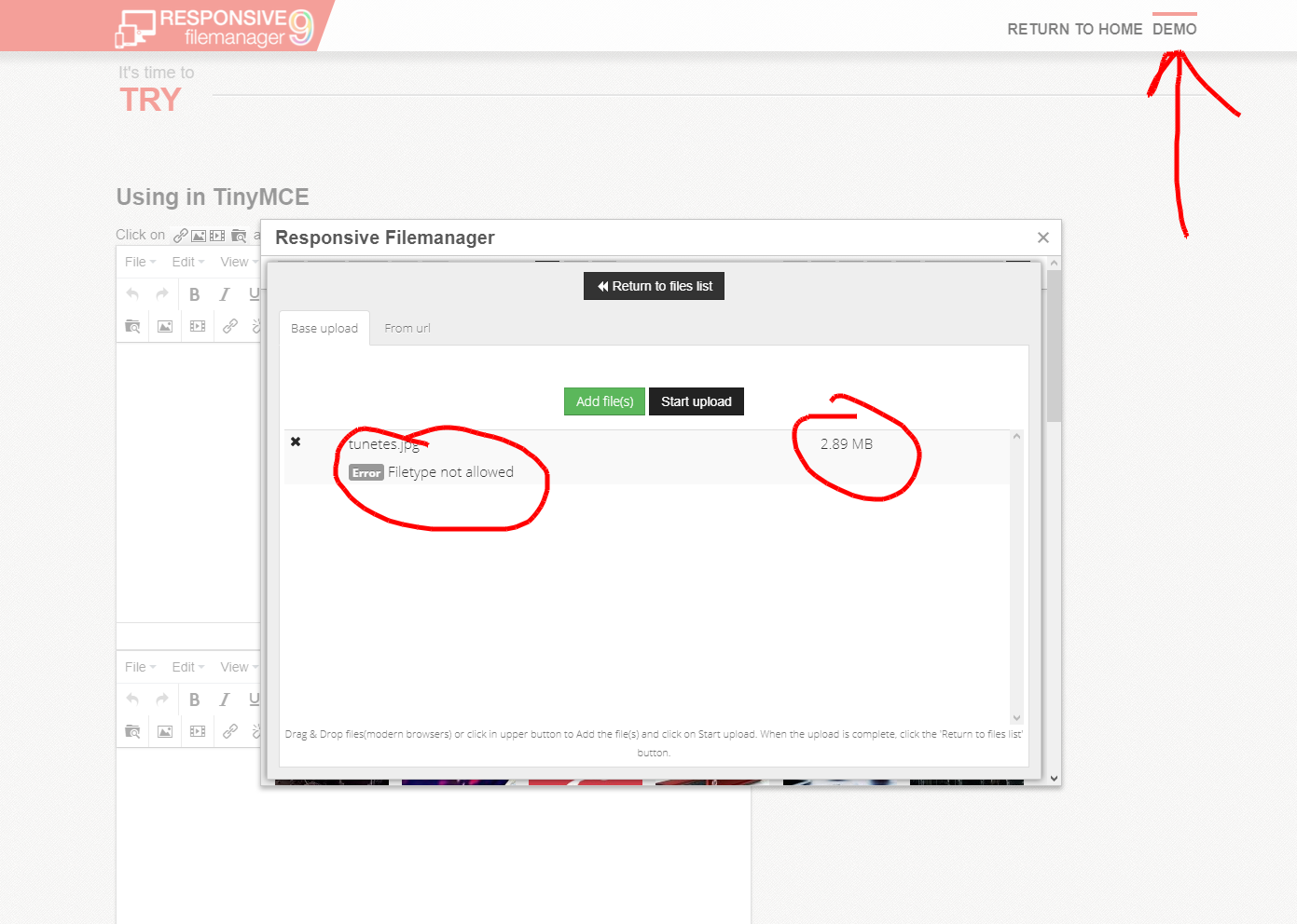Screen dimensions: 1297x924
Task: Click the undo arrow icon
Action: point(131,293)
